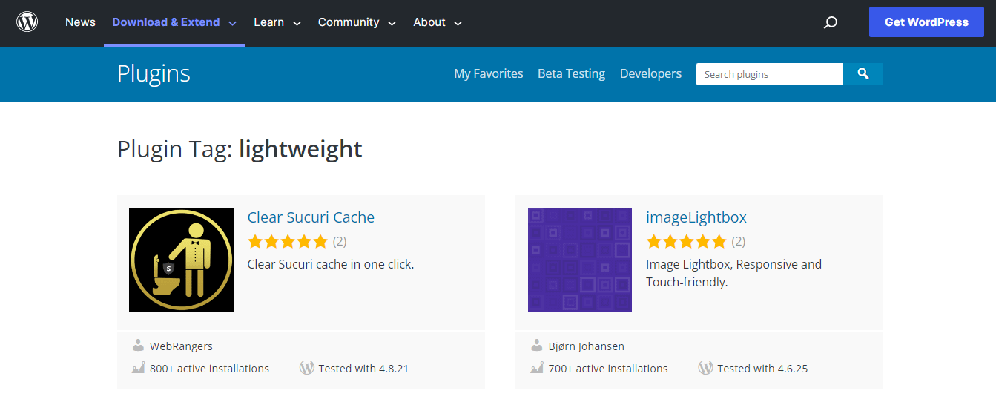Viewport: 996px width, 411px height.
Task: Open the imageLightbox purple thumbnail image
Action: (x=580, y=260)
